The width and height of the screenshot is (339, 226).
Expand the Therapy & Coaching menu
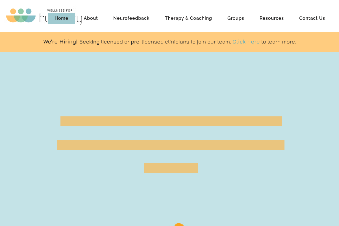click(x=188, y=18)
